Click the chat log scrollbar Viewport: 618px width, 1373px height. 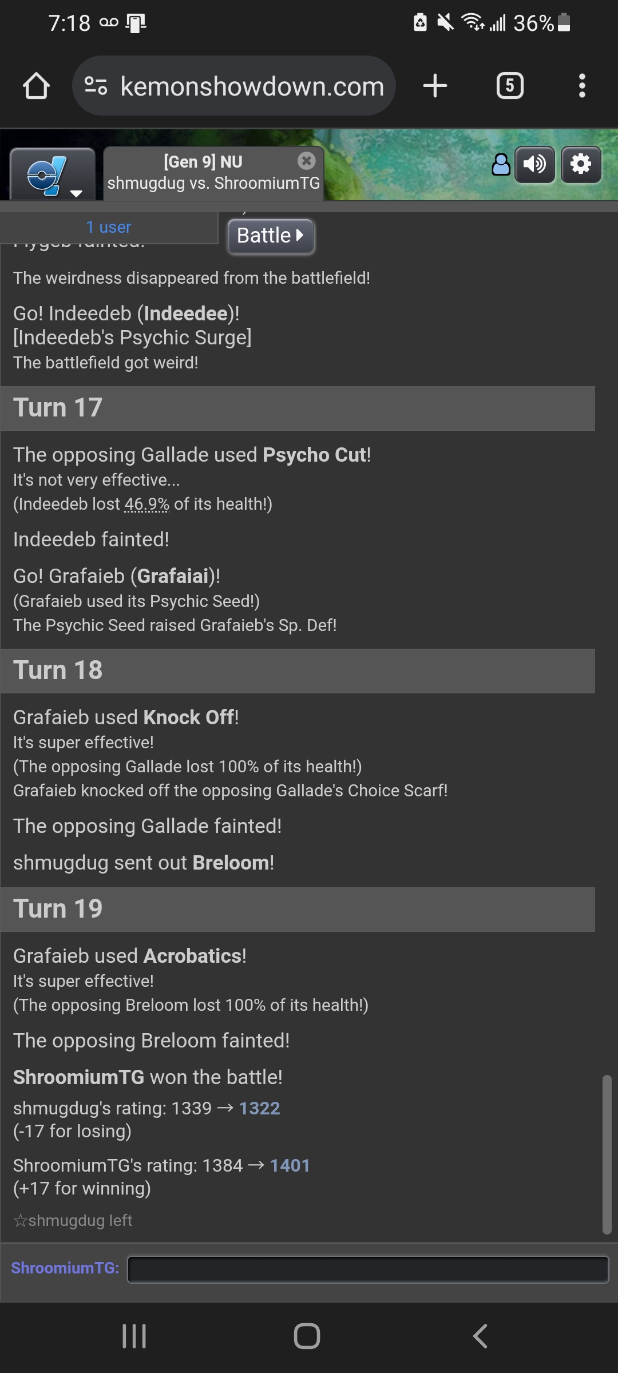point(607,1155)
